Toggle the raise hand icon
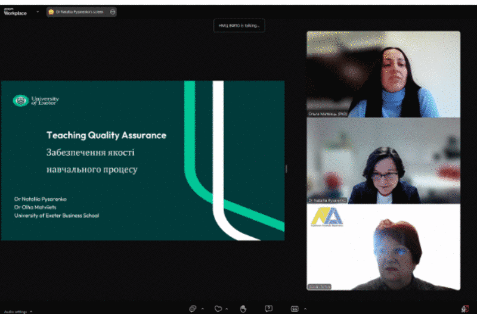Screen dimensions: 477x314 [x=243, y=308]
